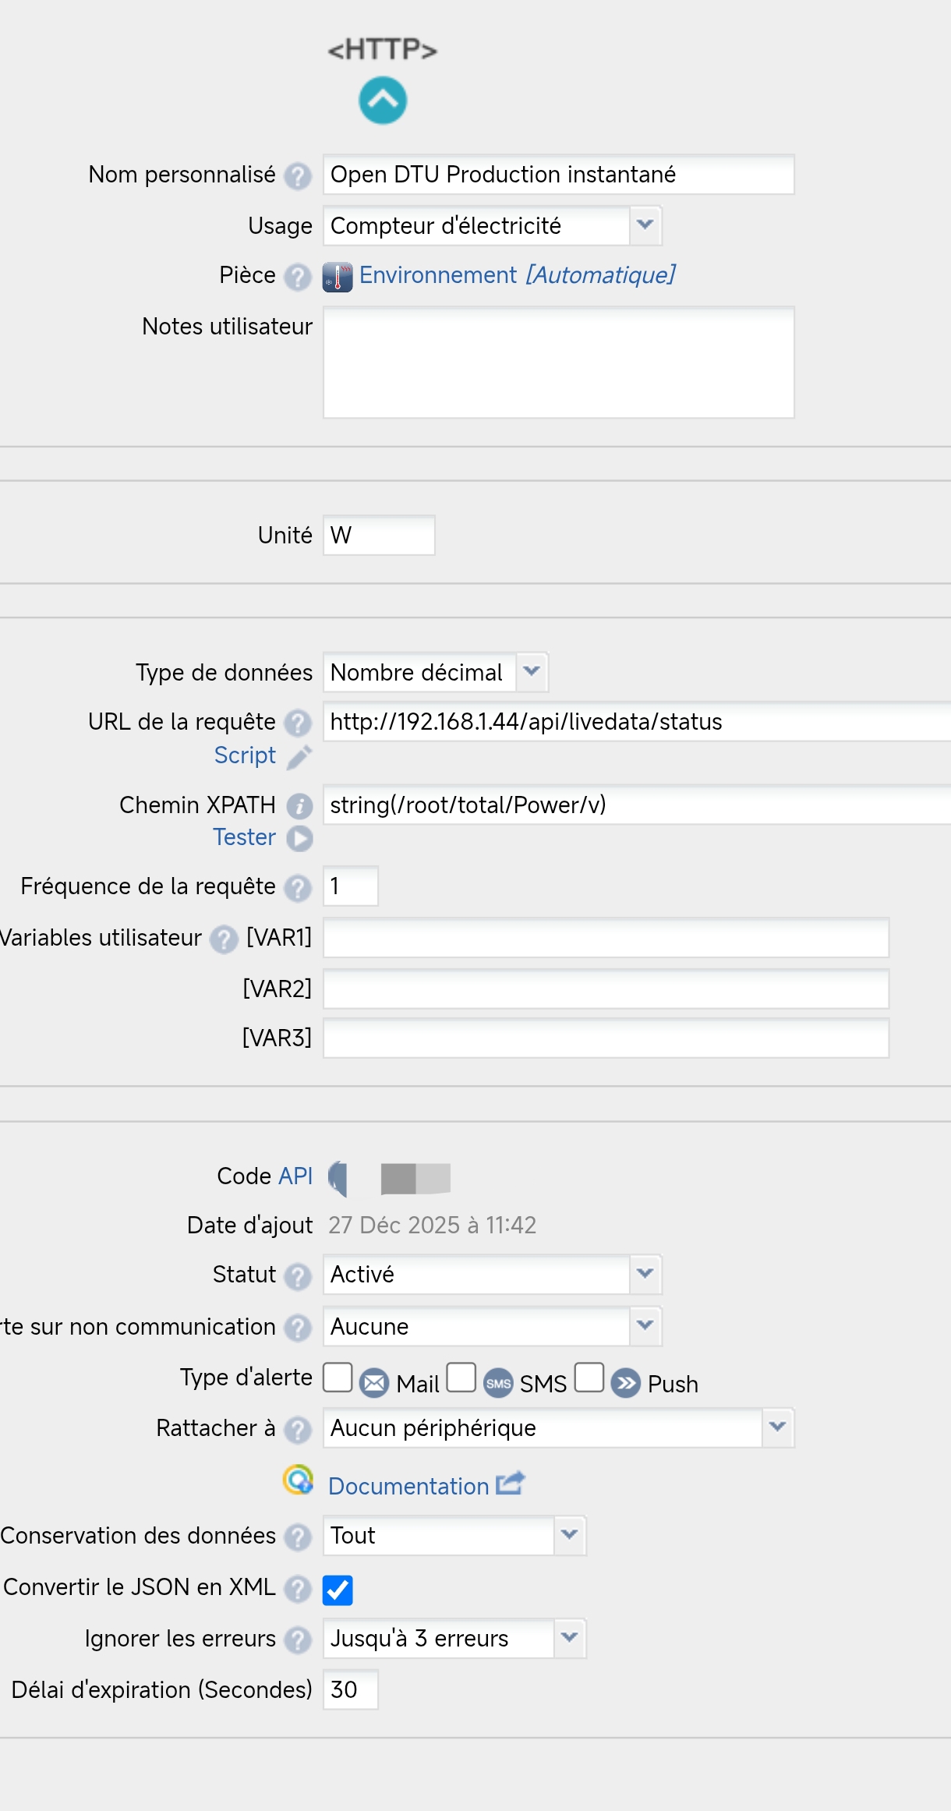
Task: Click the Fréquence de la requête field
Action: coord(351,886)
